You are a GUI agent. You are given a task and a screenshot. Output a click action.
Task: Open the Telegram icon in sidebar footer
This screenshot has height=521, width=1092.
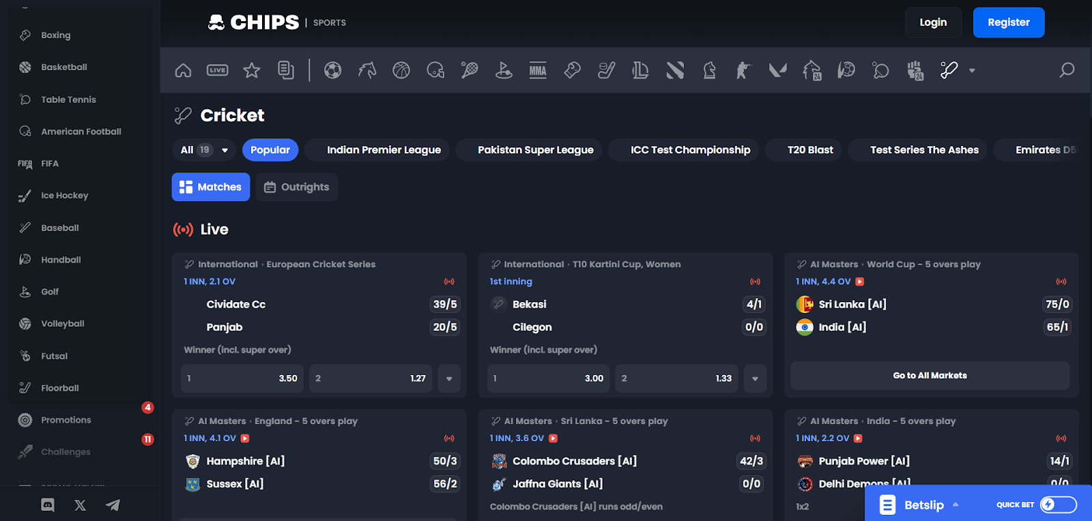[113, 505]
